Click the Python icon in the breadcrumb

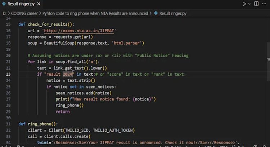coord(156,13)
